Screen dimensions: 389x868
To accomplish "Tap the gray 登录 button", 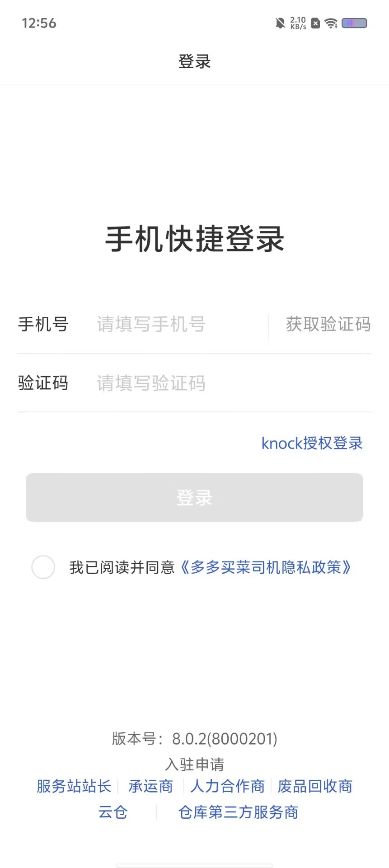I will tap(194, 497).
